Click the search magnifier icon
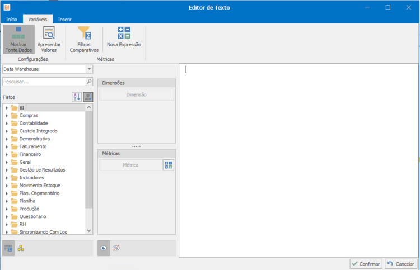420x270 pixels. 90,82
